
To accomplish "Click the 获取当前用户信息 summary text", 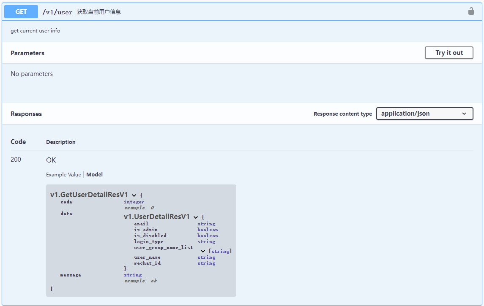I will point(100,12).
